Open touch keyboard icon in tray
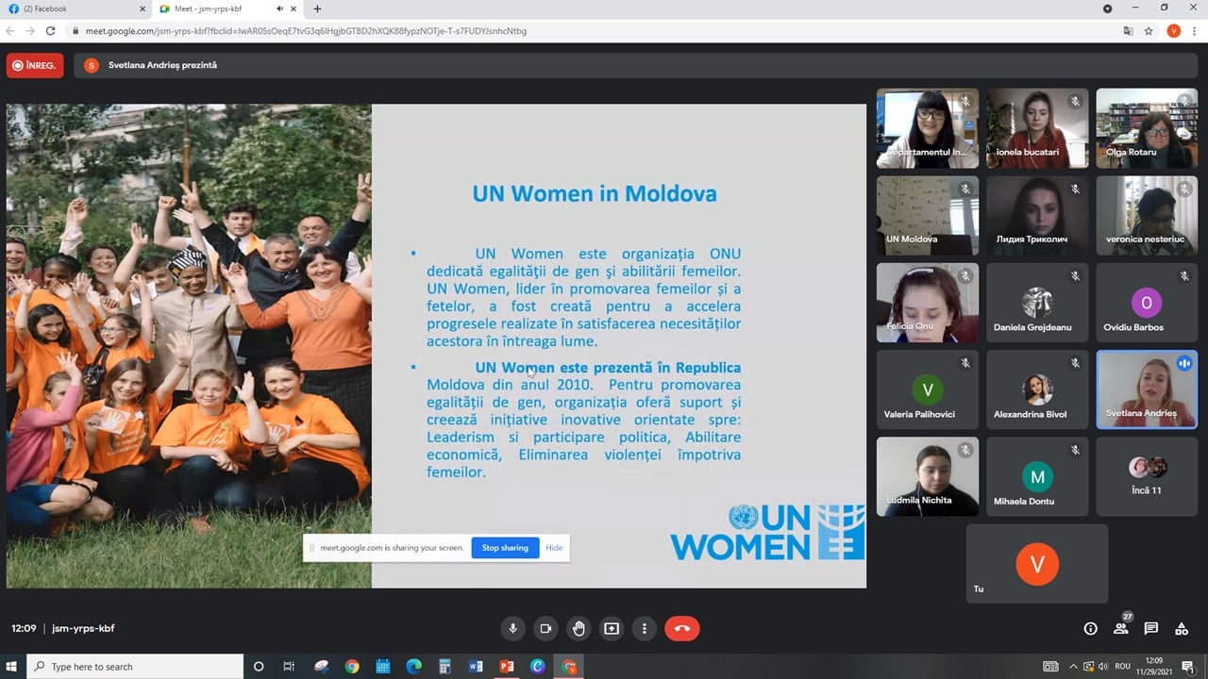The height and width of the screenshot is (679, 1208). 1051,667
